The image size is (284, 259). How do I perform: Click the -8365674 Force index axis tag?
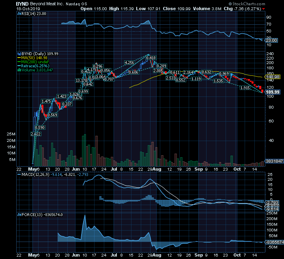274,242
